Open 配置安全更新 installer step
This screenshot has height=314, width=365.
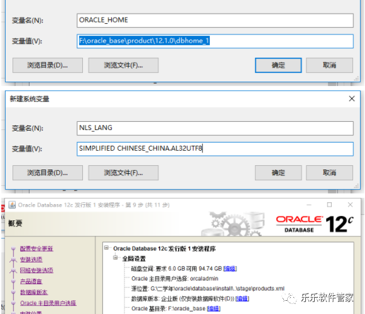[x=36, y=249]
